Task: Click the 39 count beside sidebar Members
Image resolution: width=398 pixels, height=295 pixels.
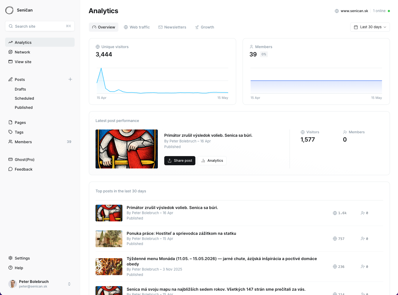Action: [x=69, y=142]
